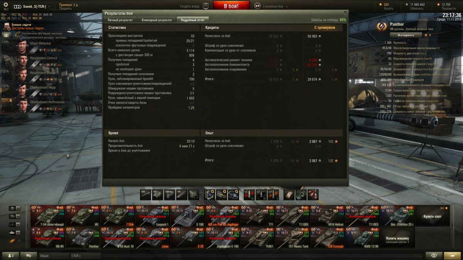Image resolution: width=463 pixels, height=260 pixels.
Task: Open the chat channels icon
Action: click(29, 255)
